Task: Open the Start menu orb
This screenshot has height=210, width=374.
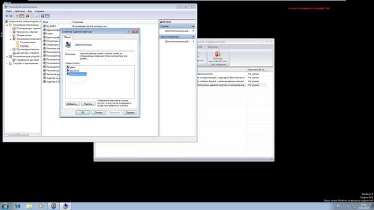Action: (x=5, y=206)
